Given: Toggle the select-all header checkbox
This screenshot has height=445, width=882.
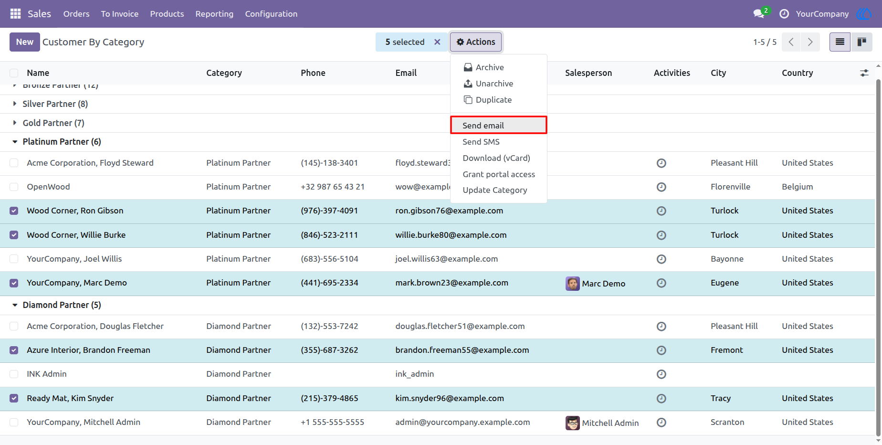Looking at the screenshot, I should (14, 73).
